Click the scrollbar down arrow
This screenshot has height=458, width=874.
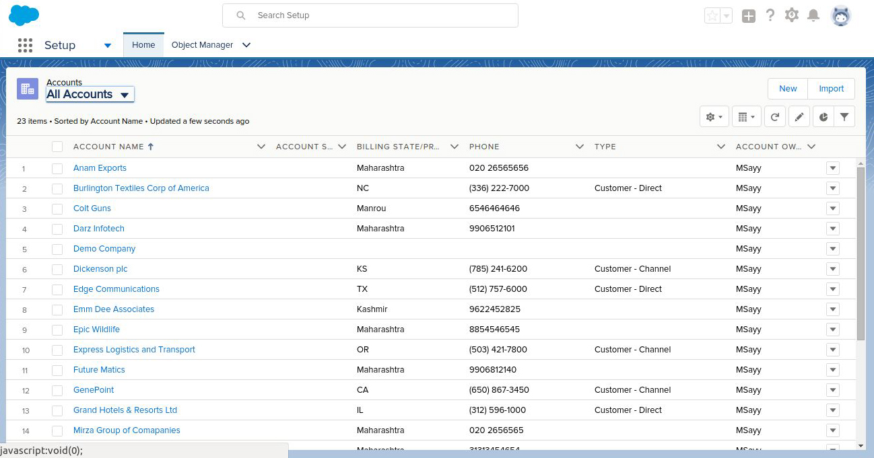(861, 445)
